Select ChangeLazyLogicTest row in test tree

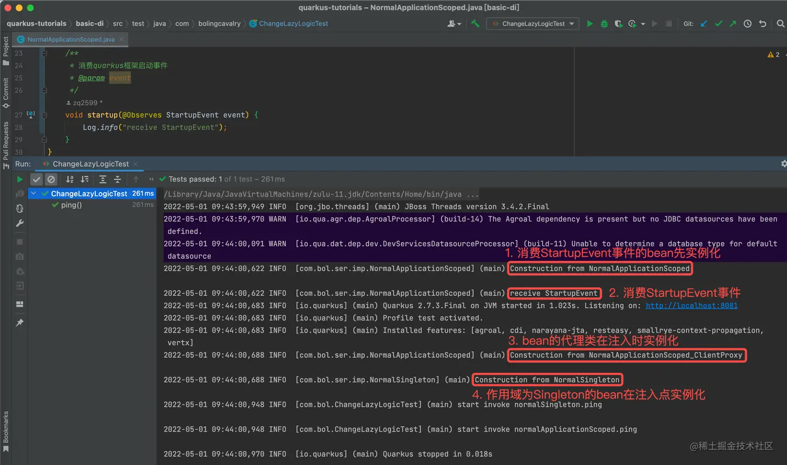click(92, 193)
